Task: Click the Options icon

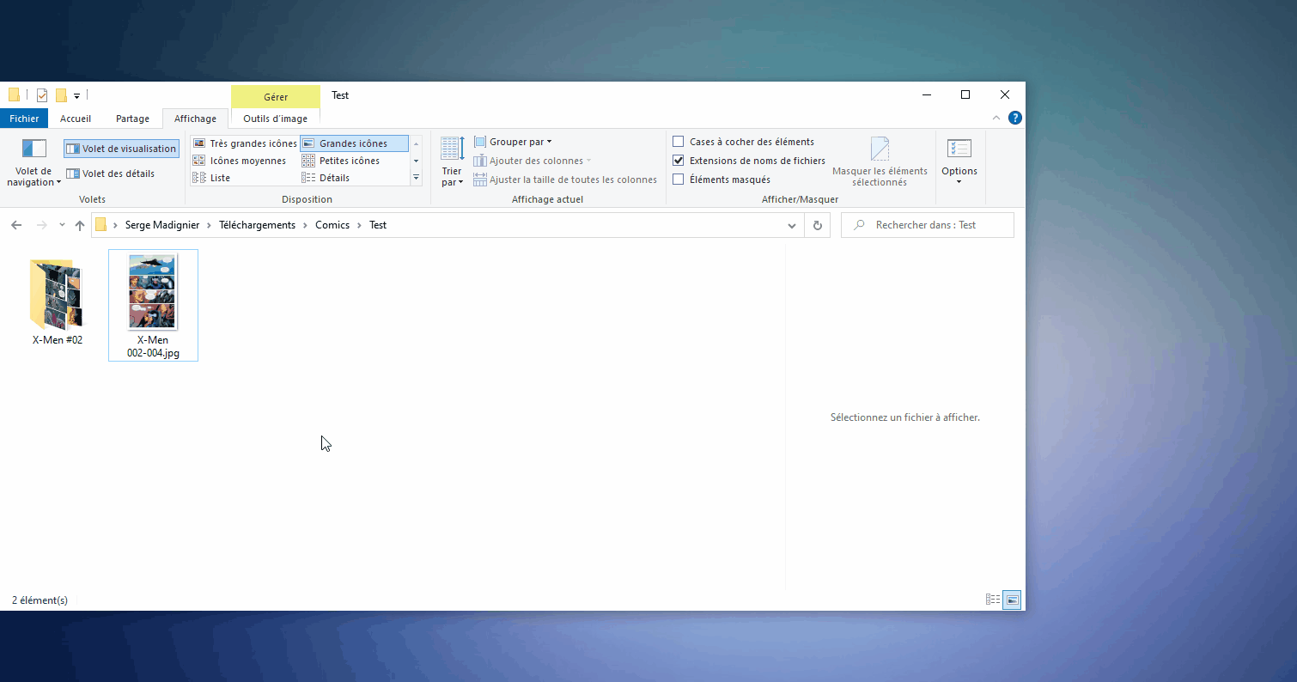Action: tap(959, 149)
